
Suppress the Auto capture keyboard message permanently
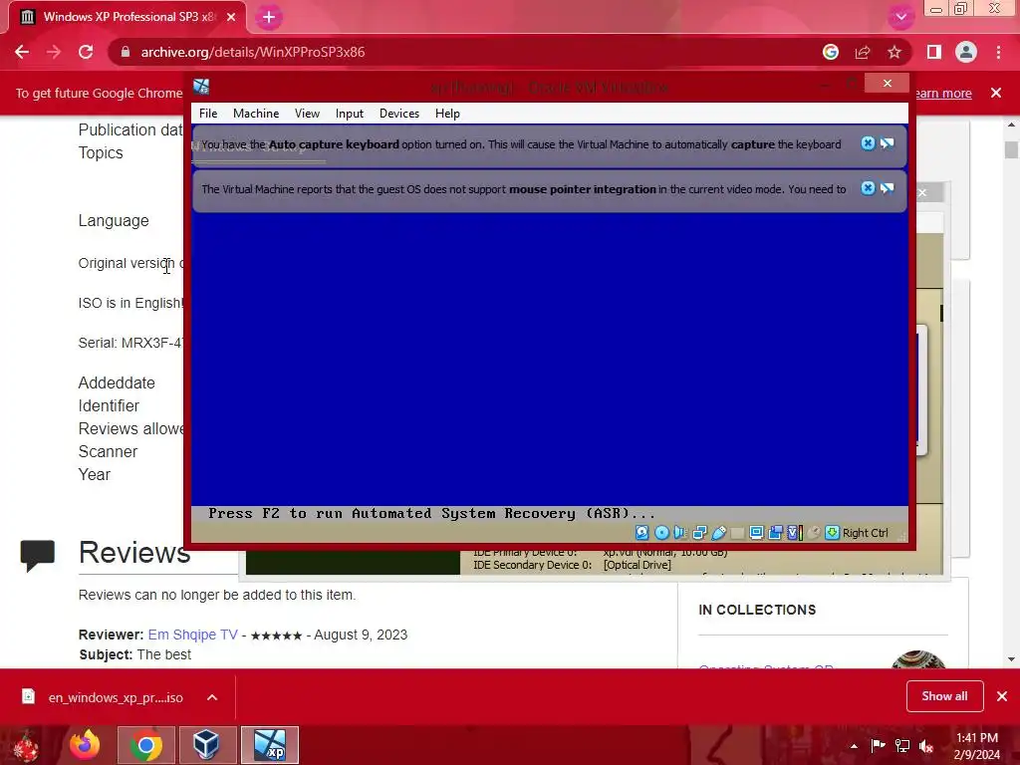click(888, 143)
